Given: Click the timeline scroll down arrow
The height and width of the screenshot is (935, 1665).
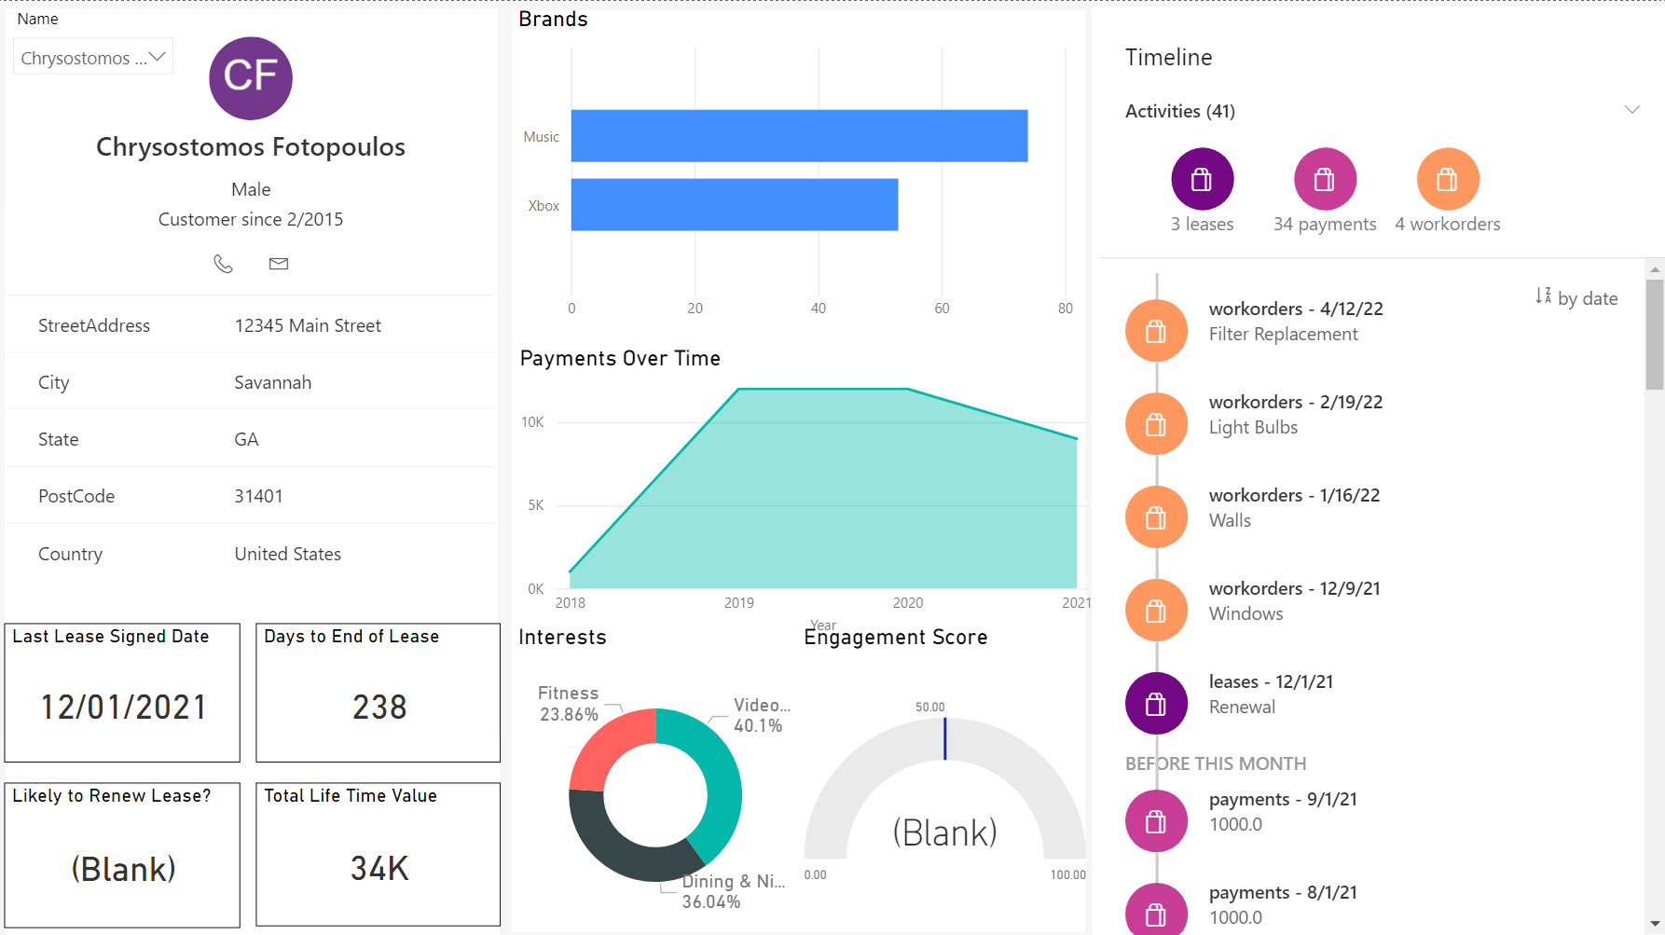Looking at the screenshot, I should [1655, 923].
